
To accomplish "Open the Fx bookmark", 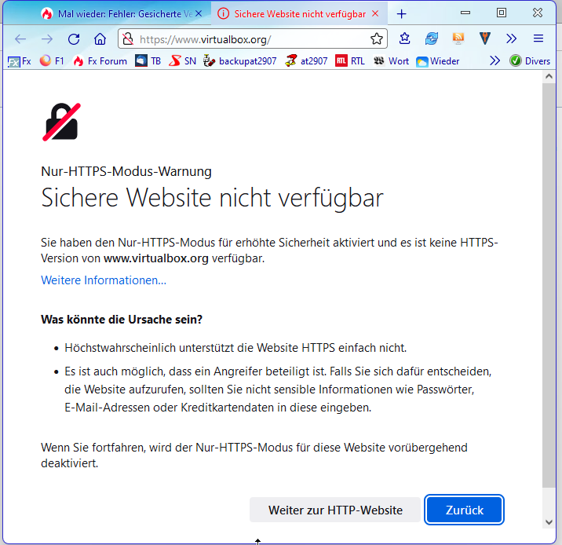I will pos(20,61).
